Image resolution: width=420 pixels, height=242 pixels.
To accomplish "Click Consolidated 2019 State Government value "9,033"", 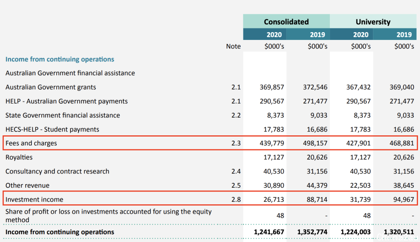I will point(319,115).
